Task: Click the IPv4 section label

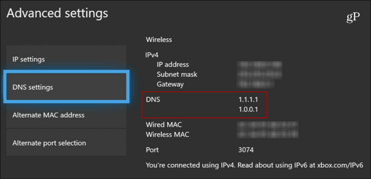Action: point(152,55)
